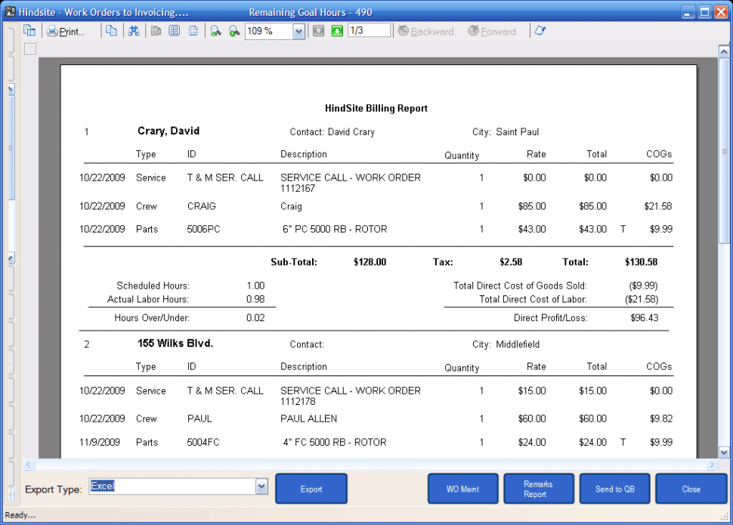Click the Ready... status bar text
This screenshot has width=733, height=525.
click(20, 515)
